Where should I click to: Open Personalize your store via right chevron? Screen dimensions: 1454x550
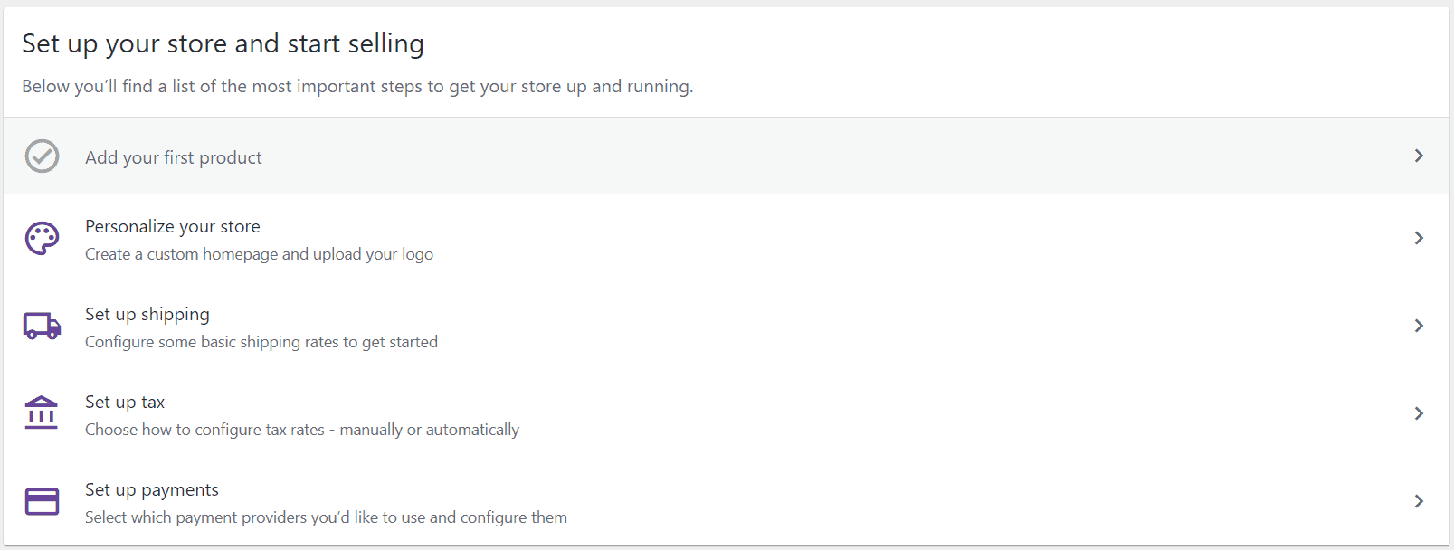coord(1418,238)
